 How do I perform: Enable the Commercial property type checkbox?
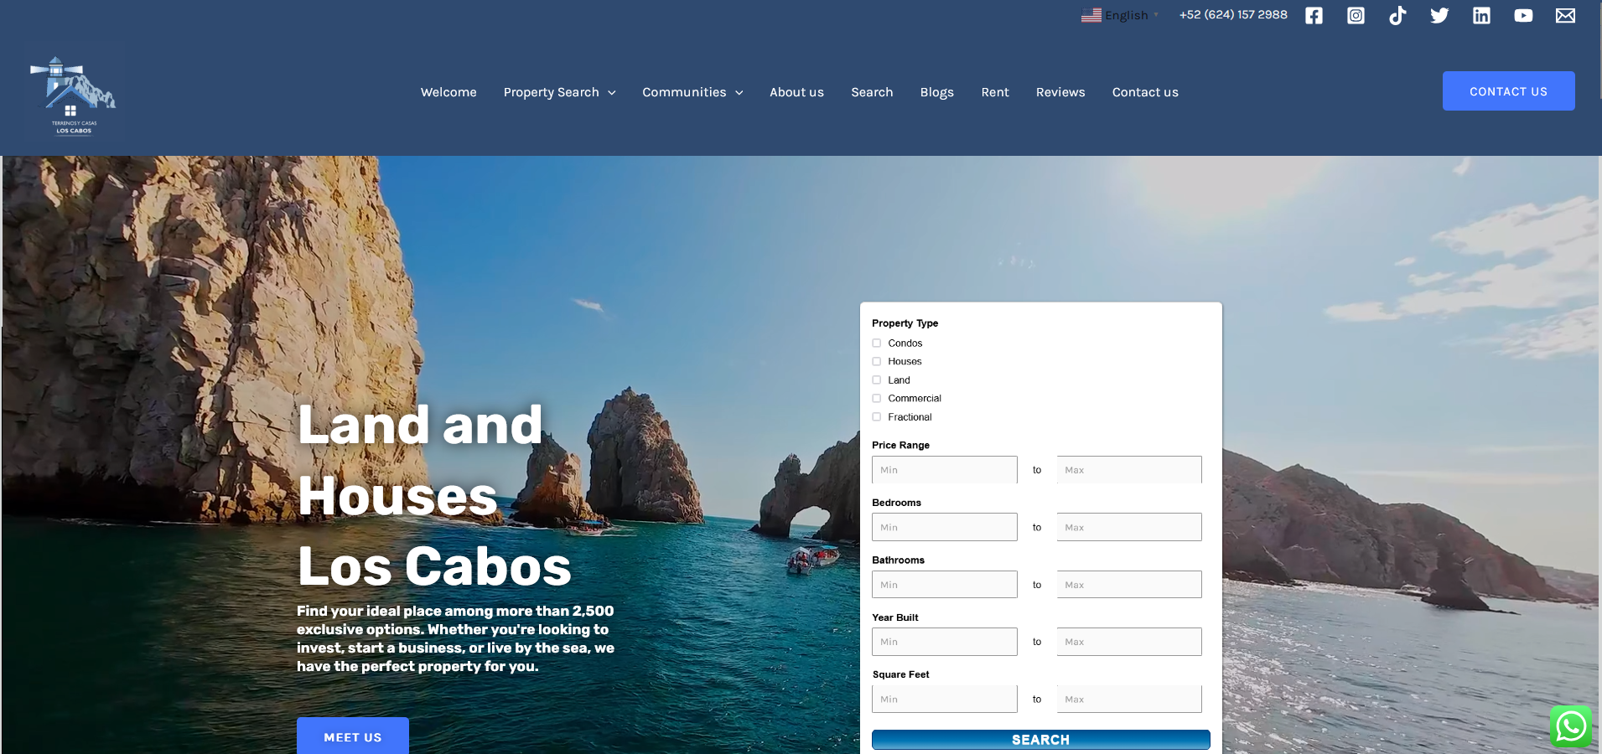coord(877,399)
